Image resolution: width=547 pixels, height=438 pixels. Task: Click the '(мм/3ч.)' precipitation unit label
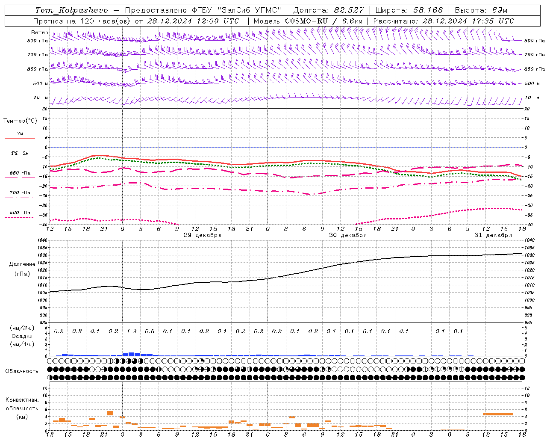pos(22,328)
